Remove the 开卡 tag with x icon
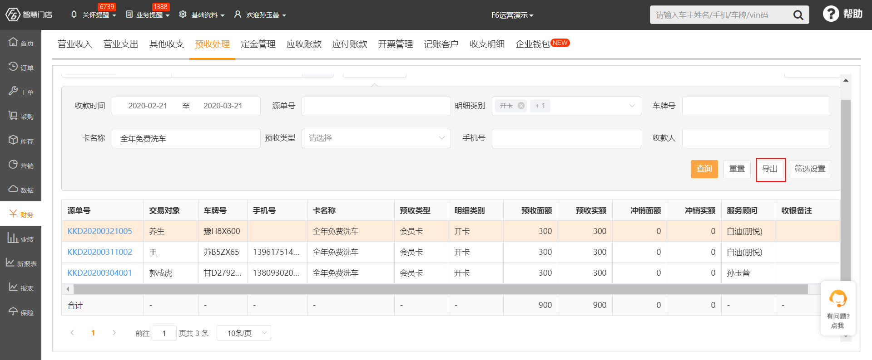 [521, 106]
